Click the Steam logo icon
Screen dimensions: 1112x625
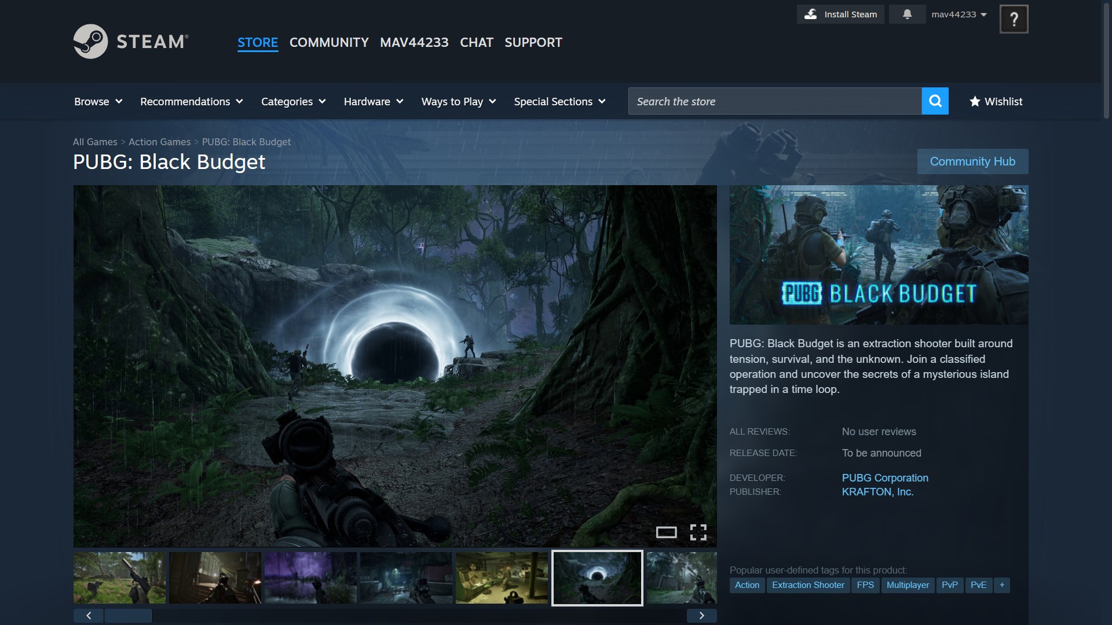90,41
